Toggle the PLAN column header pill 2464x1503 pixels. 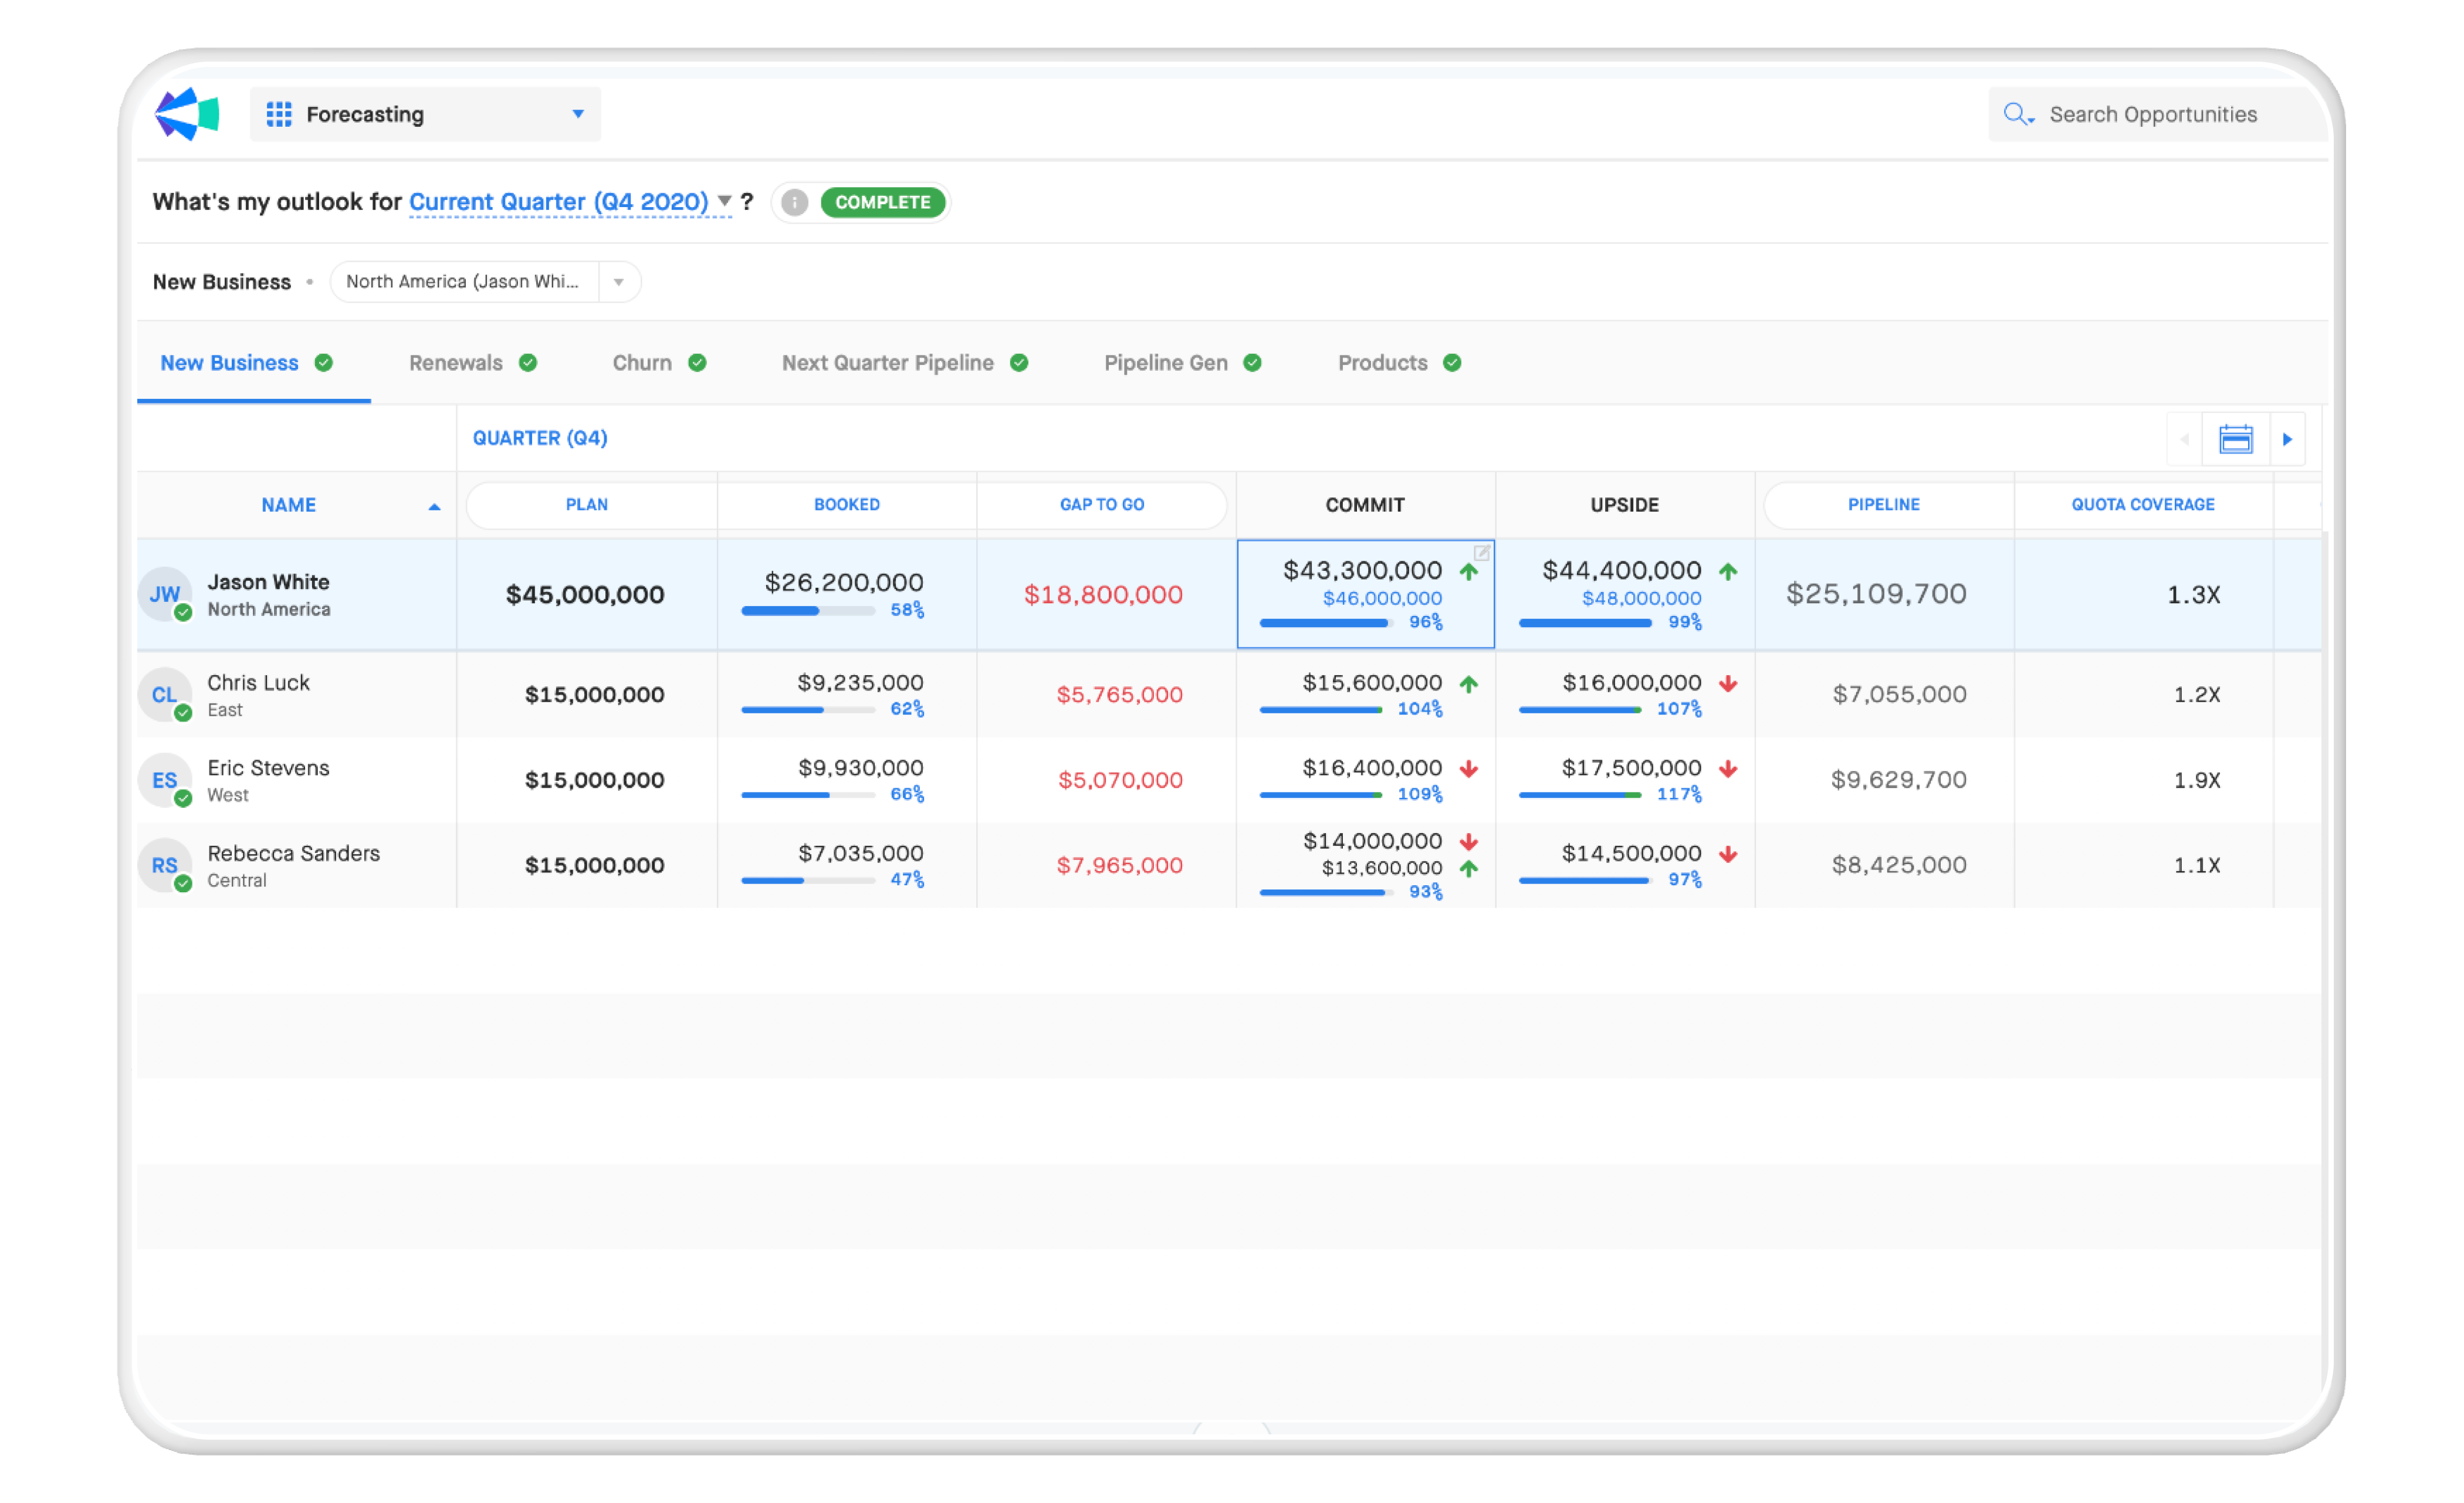pyautogui.click(x=587, y=505)
